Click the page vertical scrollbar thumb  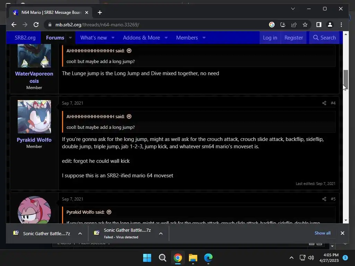346,80
